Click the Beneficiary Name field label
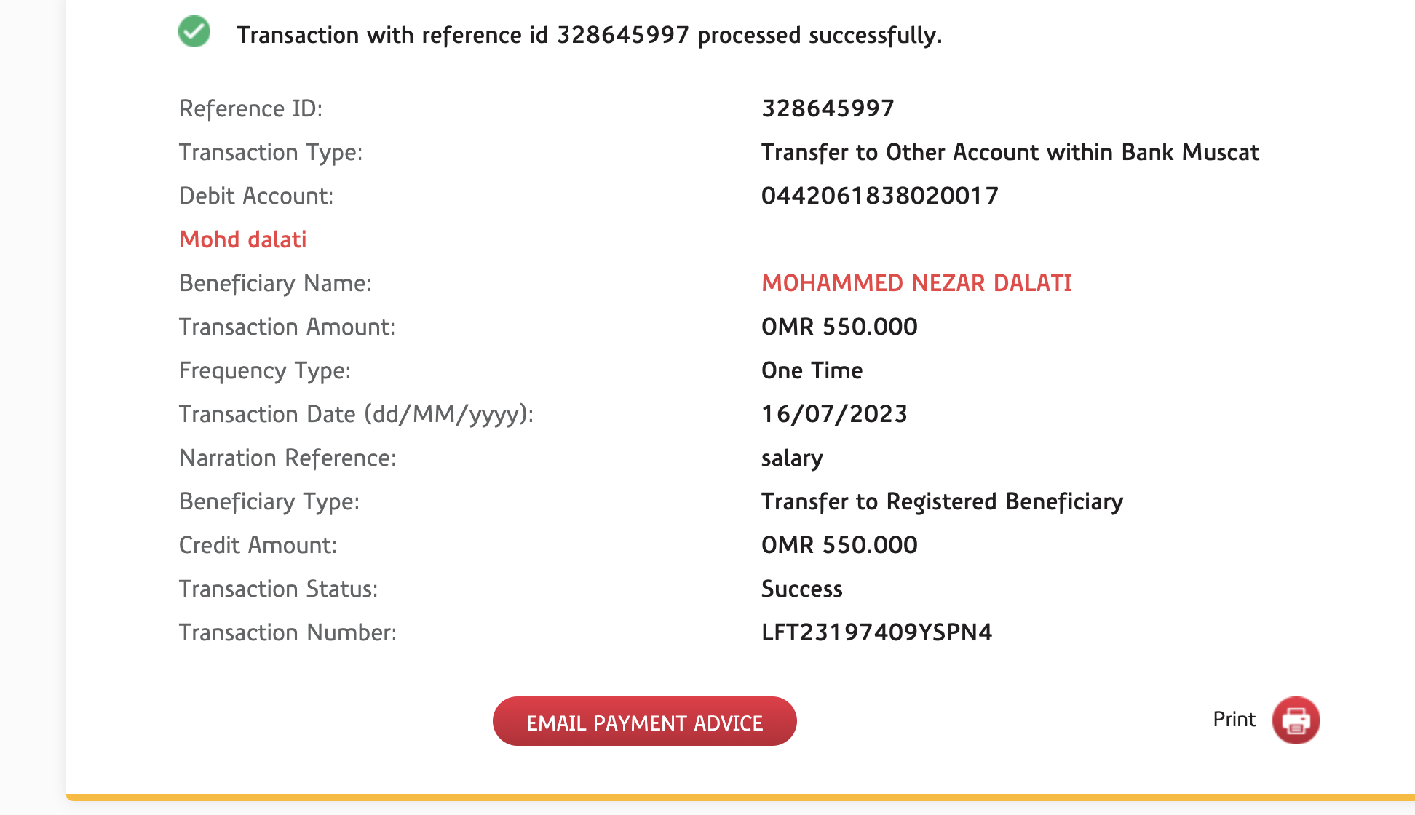This screenshot has height=815, width=1415. click(275, 283)
